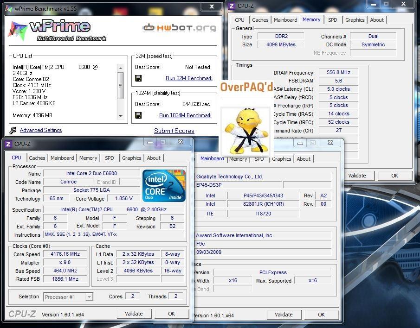Open Mainboard tab in CPU window

62,158
